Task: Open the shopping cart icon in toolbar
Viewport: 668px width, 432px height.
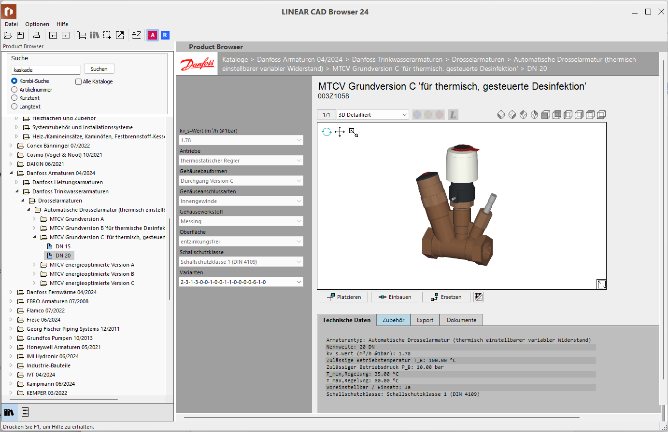Action: [82, 35]
